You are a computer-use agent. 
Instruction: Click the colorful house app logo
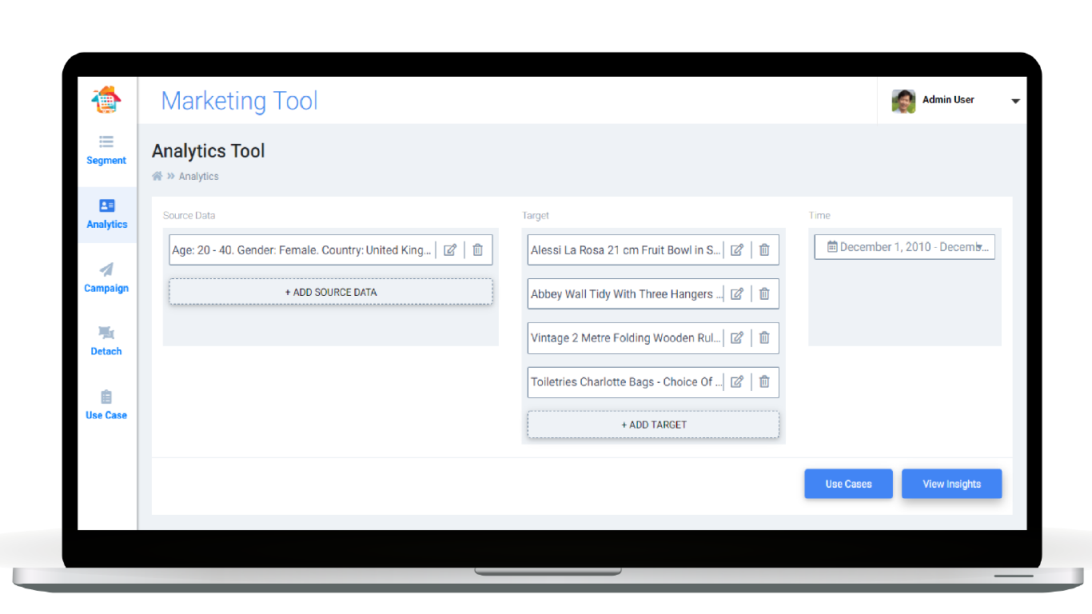[106, 99]
